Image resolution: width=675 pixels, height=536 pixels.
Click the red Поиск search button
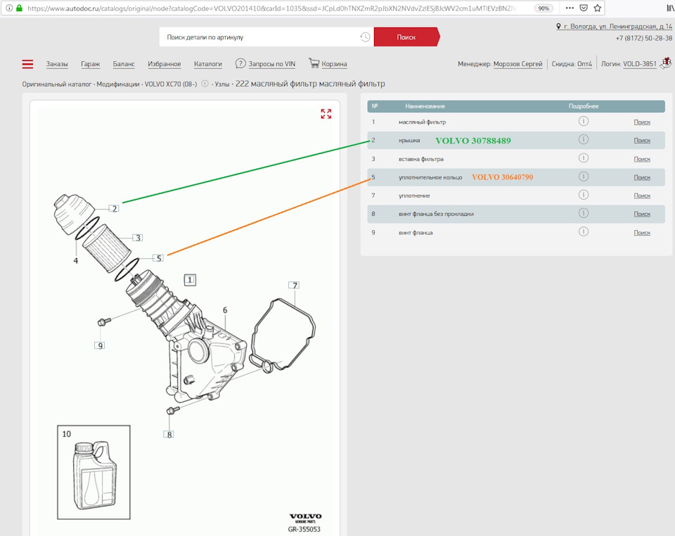(x=406, y=37)
